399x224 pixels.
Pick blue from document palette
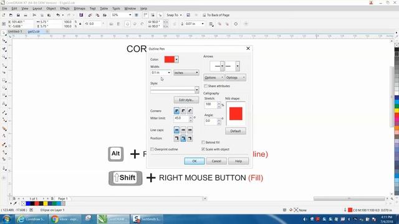[28, 203]
